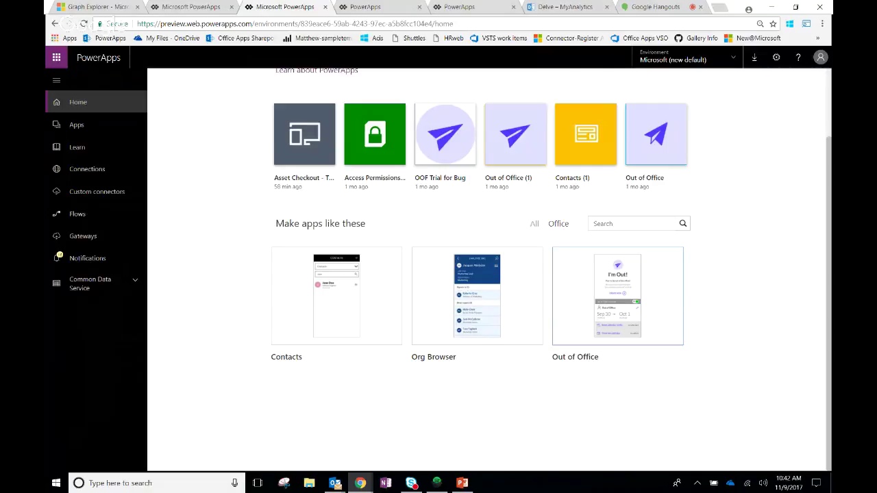The height and width of the screenshot is (493, 877).
Task: Open the help question mark icon
Action: tap(798, 58)
